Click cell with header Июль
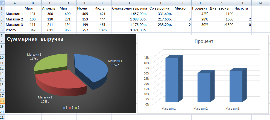 (x=103, y=8)
